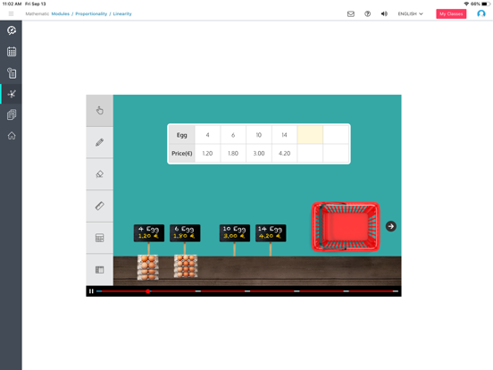Jump to fourth timeline chapter marker

297,291
